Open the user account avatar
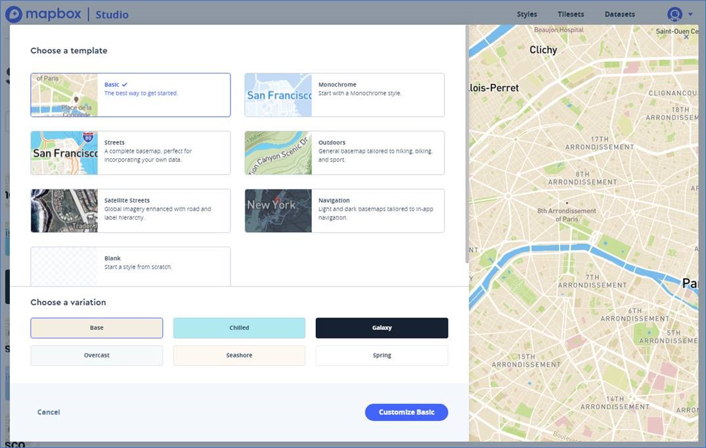The height and width of the screenshot is (448, 706). pyautogui.click(x=674, y=14)
